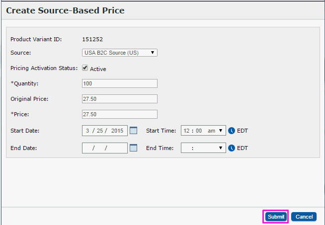Click the Create Source-Based Price heading

pos(65,10)
